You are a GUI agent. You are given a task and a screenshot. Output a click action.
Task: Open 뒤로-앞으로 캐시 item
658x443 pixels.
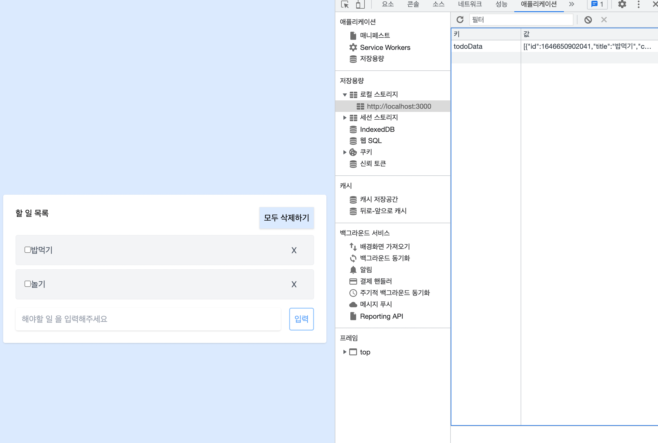[383, 211]
